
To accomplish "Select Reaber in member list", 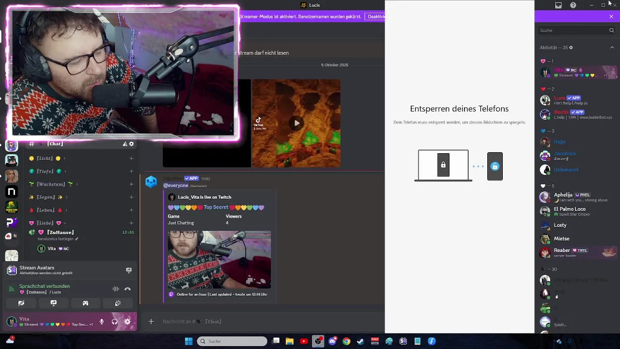I will (576, 253).
